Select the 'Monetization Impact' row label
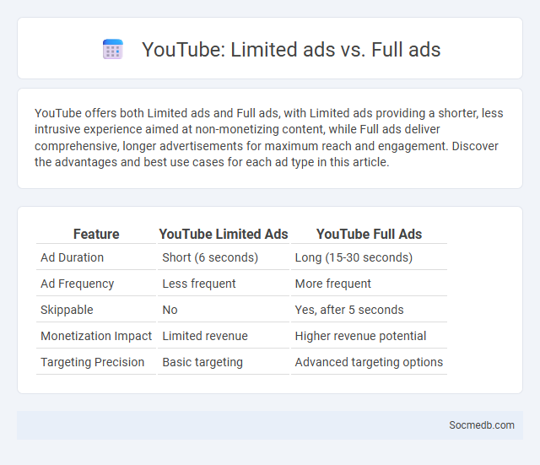This screenshot has width=540, height=465. pos(96,336)
